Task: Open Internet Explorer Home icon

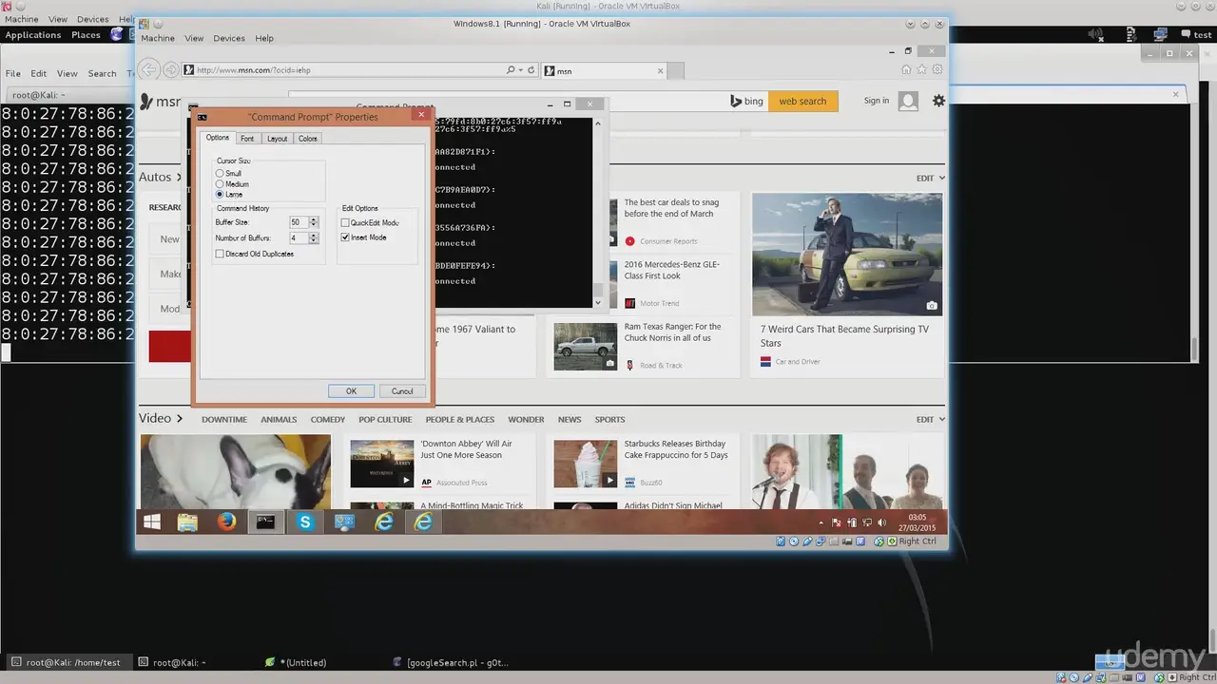Action: (906, 69)
